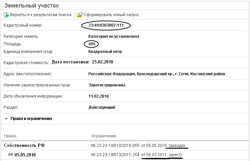This screenshot has height=161, width=250.
Task: Click the new query magnifier icon
Action: [x=79, y=15]
